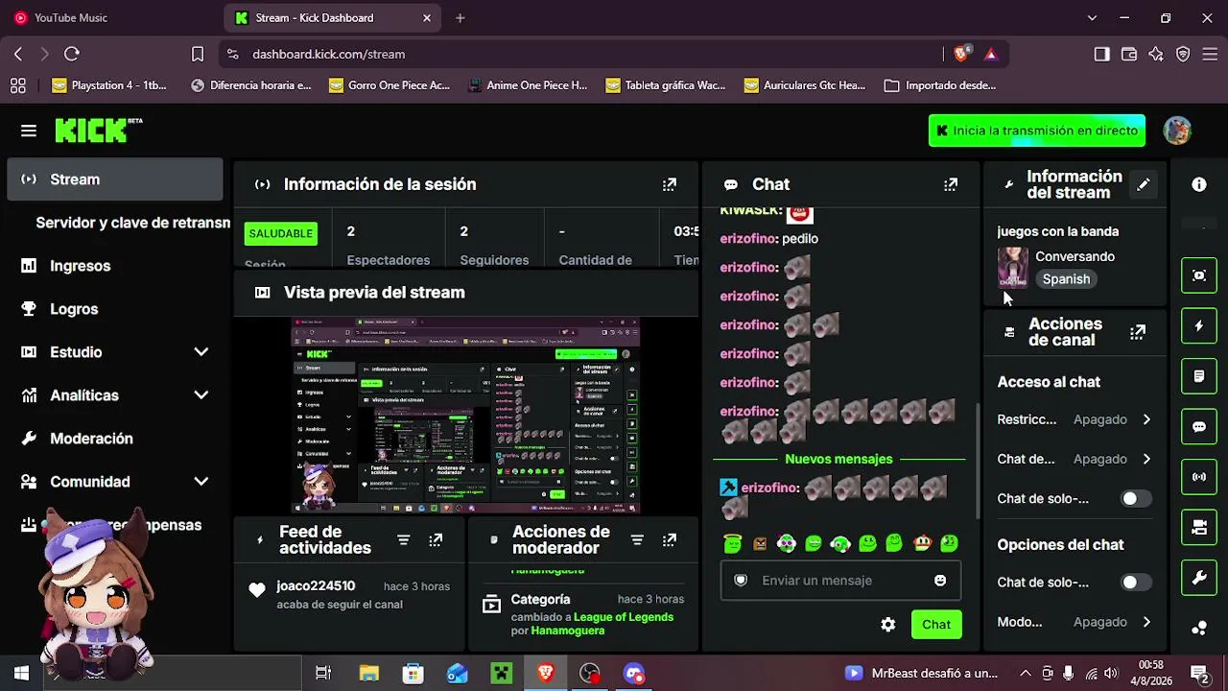1228x691 pixels.
Task: Open Servidor y clave de retransmisión
Action: (x=133, y=223)
